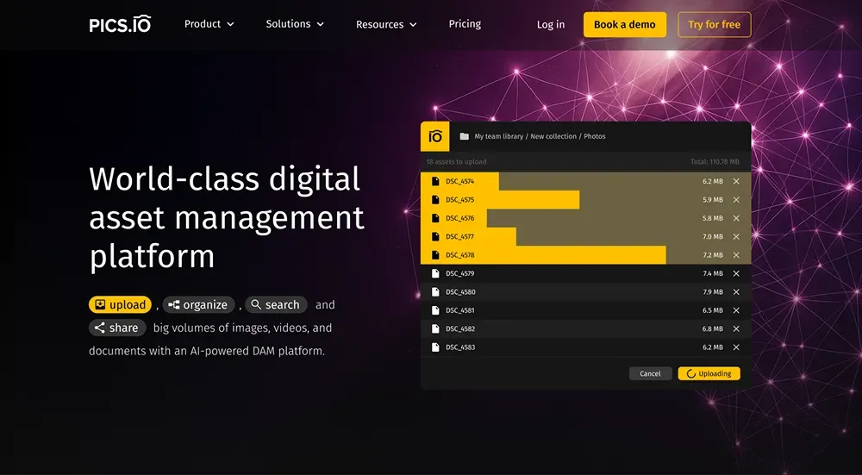The width and height of the screenshot is (862, 475).
Task: Remove DSC_4583 from upload list
Action: point(736,347)
